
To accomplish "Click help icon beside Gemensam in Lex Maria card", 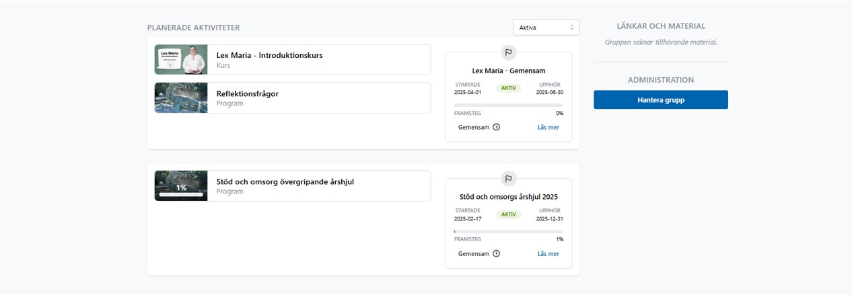I will tap(497, 127).
